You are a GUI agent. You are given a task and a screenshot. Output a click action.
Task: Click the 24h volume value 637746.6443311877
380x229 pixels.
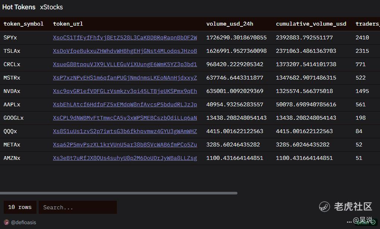pyautogui.click(x=234, y=78)
